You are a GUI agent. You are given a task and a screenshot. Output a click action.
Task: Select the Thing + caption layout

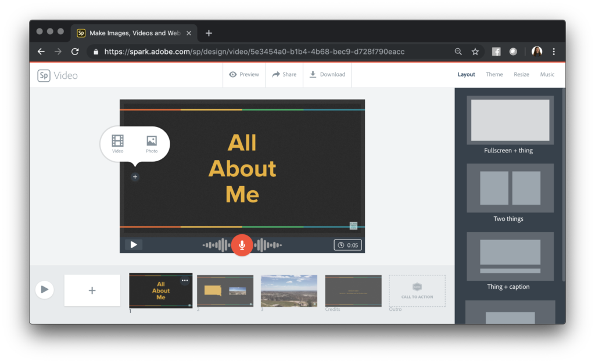pos(510,256)
